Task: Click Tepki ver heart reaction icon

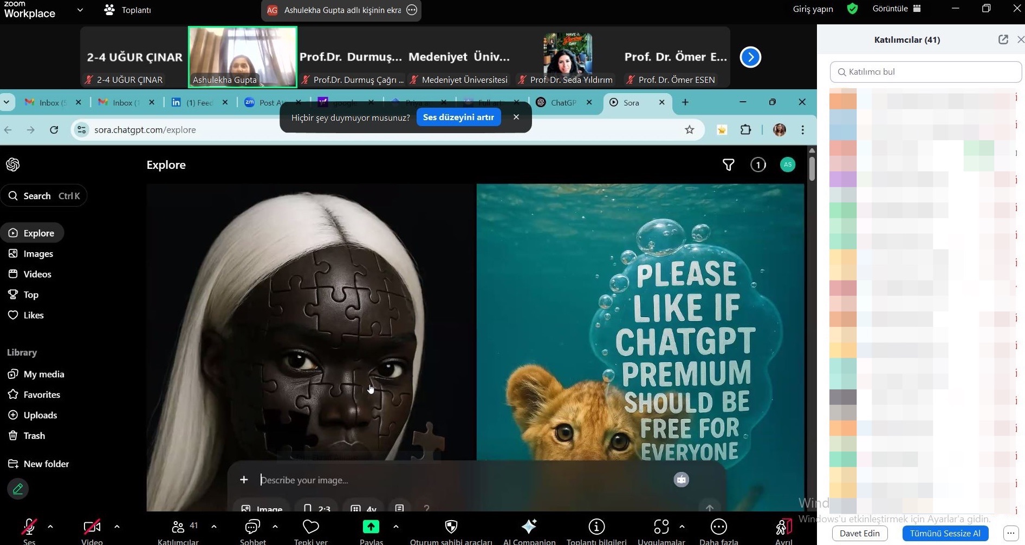Action: click(311, 527)
